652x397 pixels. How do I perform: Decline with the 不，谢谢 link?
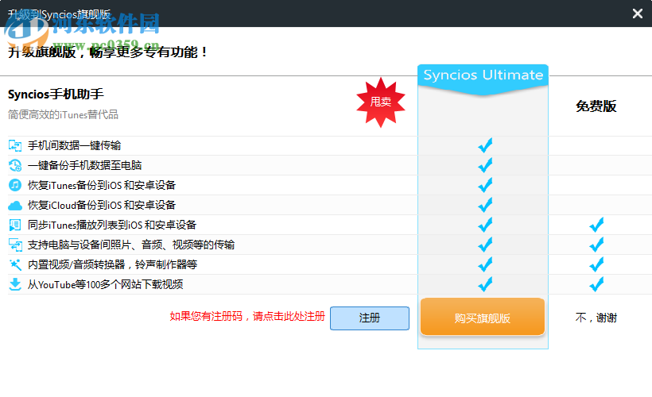(596, 318)
